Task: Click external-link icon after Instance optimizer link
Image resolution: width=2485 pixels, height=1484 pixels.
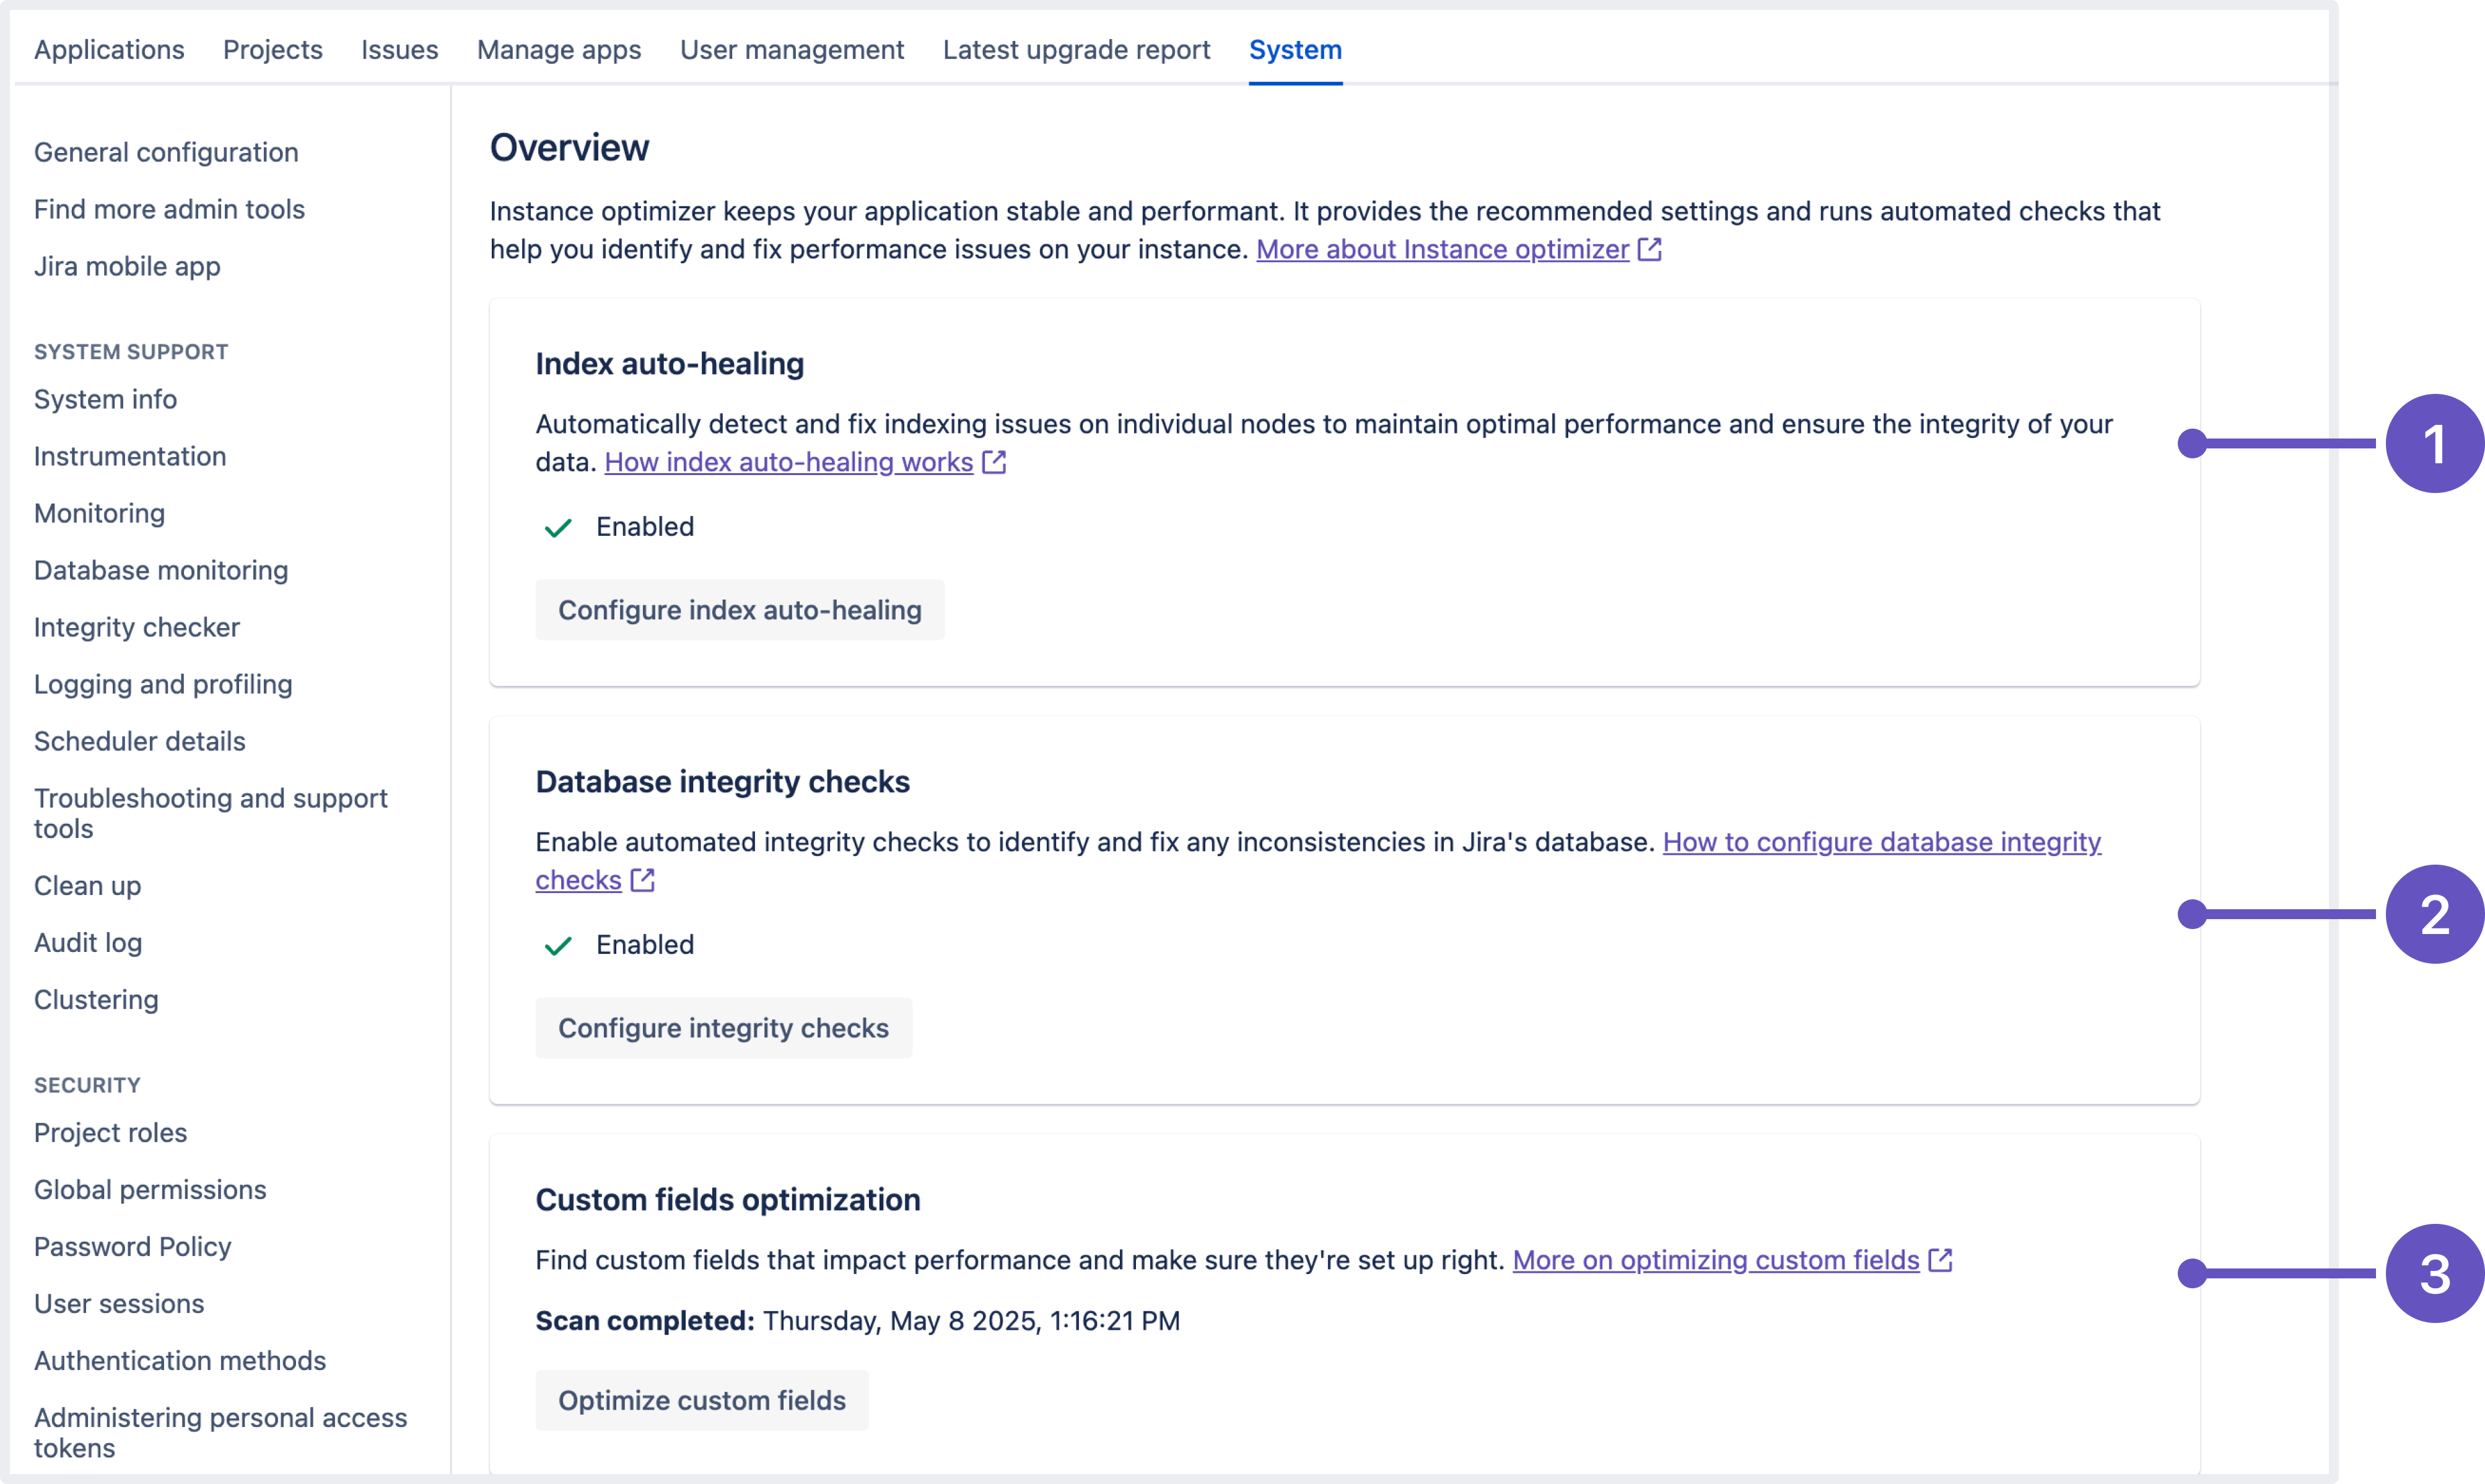Action: point(1650,249)
